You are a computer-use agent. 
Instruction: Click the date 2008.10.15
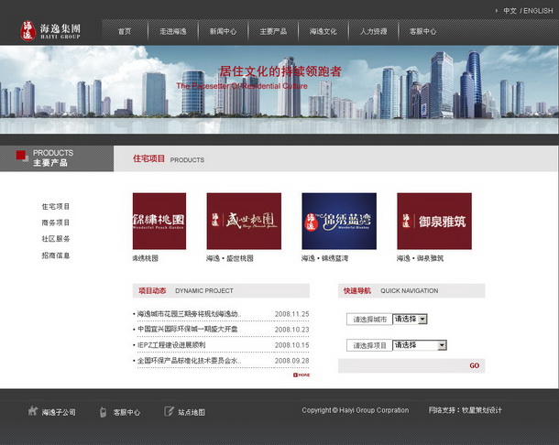point(292,345)
